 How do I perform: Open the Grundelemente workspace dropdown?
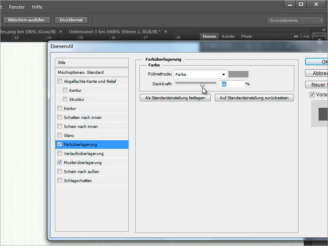[x=296, y=20]
